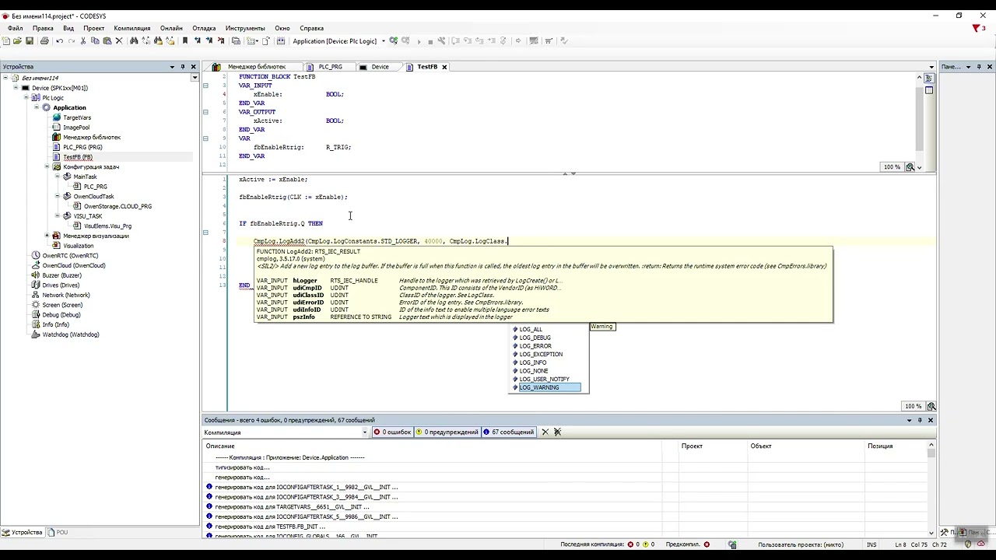Delete selection using toolbar X icon
This screenshot has height=560, width=996.
click(x=119, y=41)
